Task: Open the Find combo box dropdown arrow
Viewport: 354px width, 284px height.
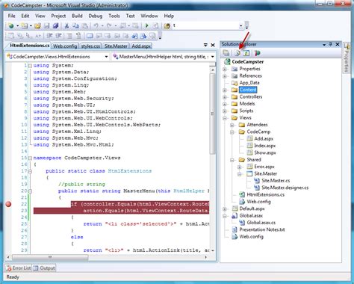Action: click(240, 25)
